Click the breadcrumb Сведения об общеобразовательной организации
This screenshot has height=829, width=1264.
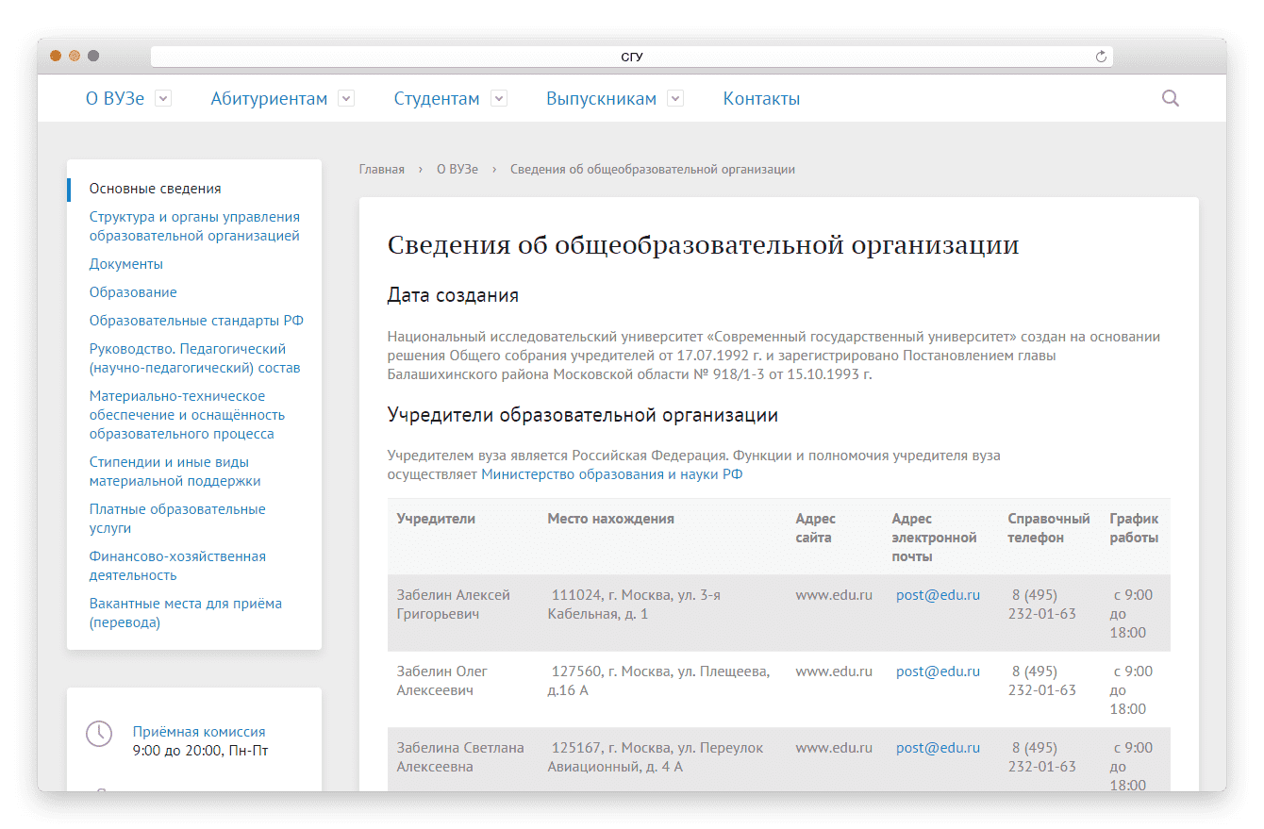tap(653, 170)
